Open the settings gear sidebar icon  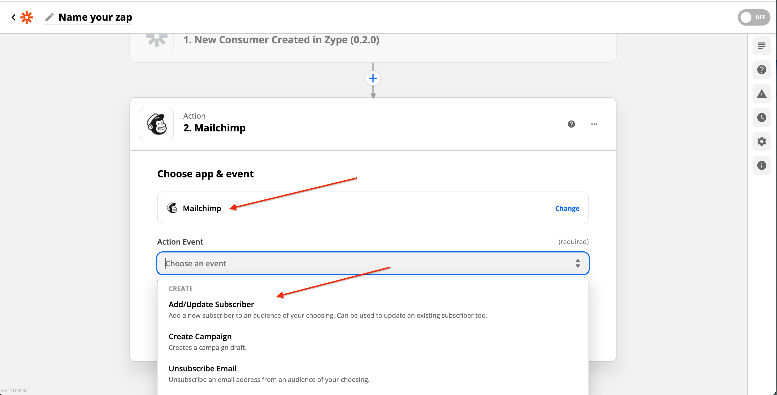coord(761,141)
